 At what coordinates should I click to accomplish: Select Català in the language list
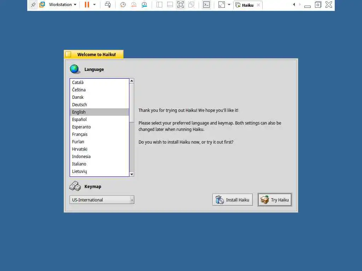point(99,82)
